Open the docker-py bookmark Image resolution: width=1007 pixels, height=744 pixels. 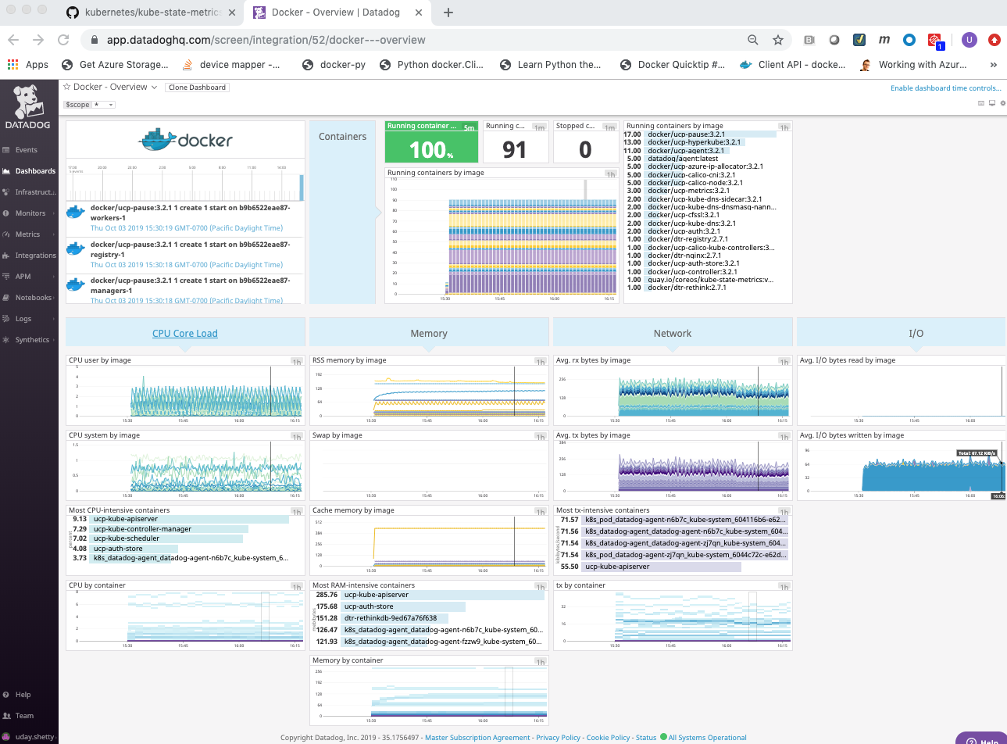334,65
